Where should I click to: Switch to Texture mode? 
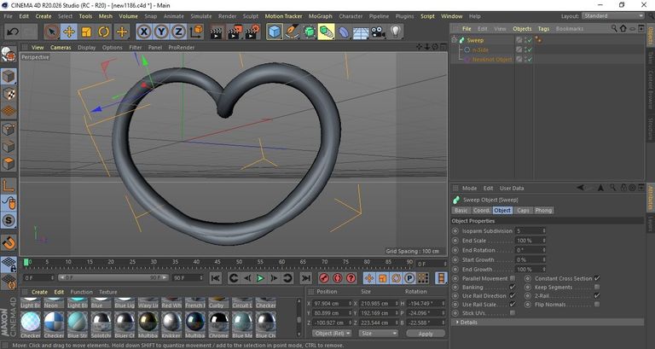click(9, 94)
